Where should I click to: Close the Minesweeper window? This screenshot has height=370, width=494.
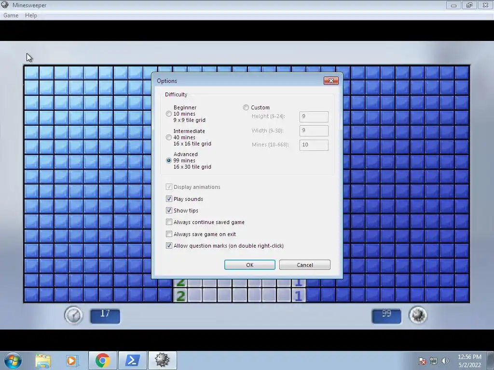485,5
